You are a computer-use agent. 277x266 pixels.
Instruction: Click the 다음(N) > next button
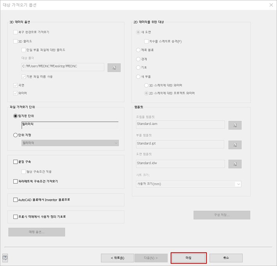pyautogui.click(x=151, y=258)
